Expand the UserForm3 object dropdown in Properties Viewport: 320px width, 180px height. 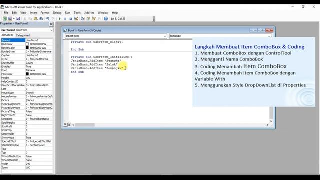pyautogui.click(x=51, y=30)
